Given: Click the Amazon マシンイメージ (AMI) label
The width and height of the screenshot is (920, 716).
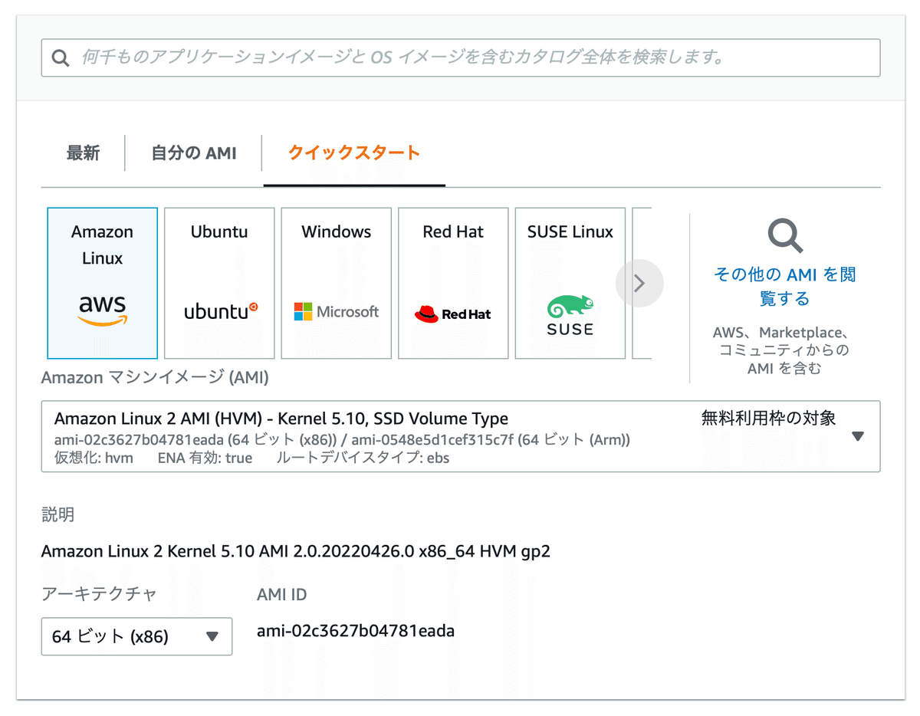Looking at the screenshot, I should 155,377.
